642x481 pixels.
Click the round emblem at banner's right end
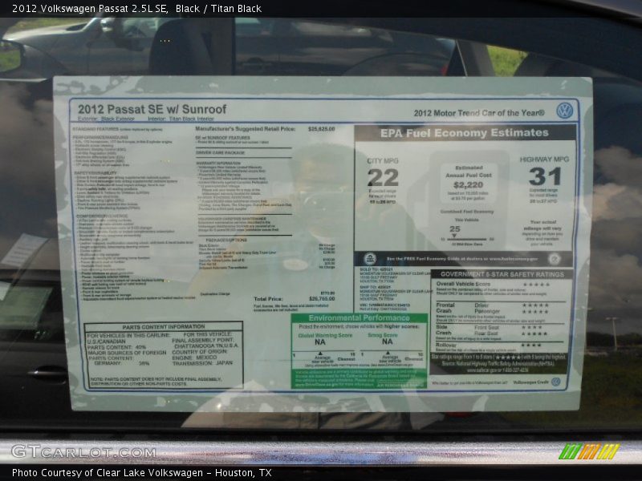[x=554, y=259]
